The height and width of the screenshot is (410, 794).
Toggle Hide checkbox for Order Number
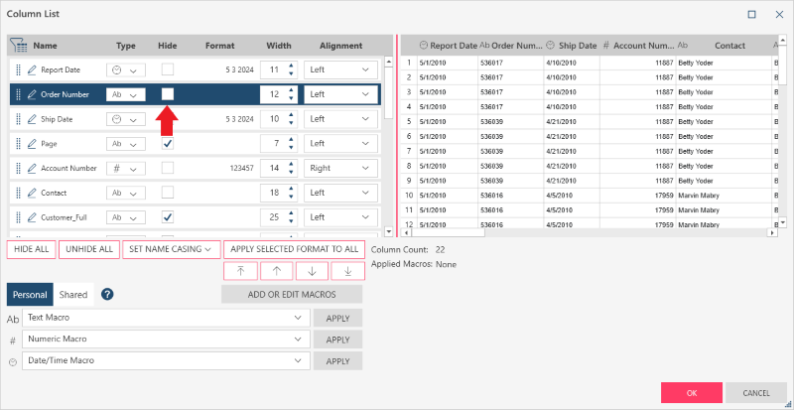click(168, 93)
